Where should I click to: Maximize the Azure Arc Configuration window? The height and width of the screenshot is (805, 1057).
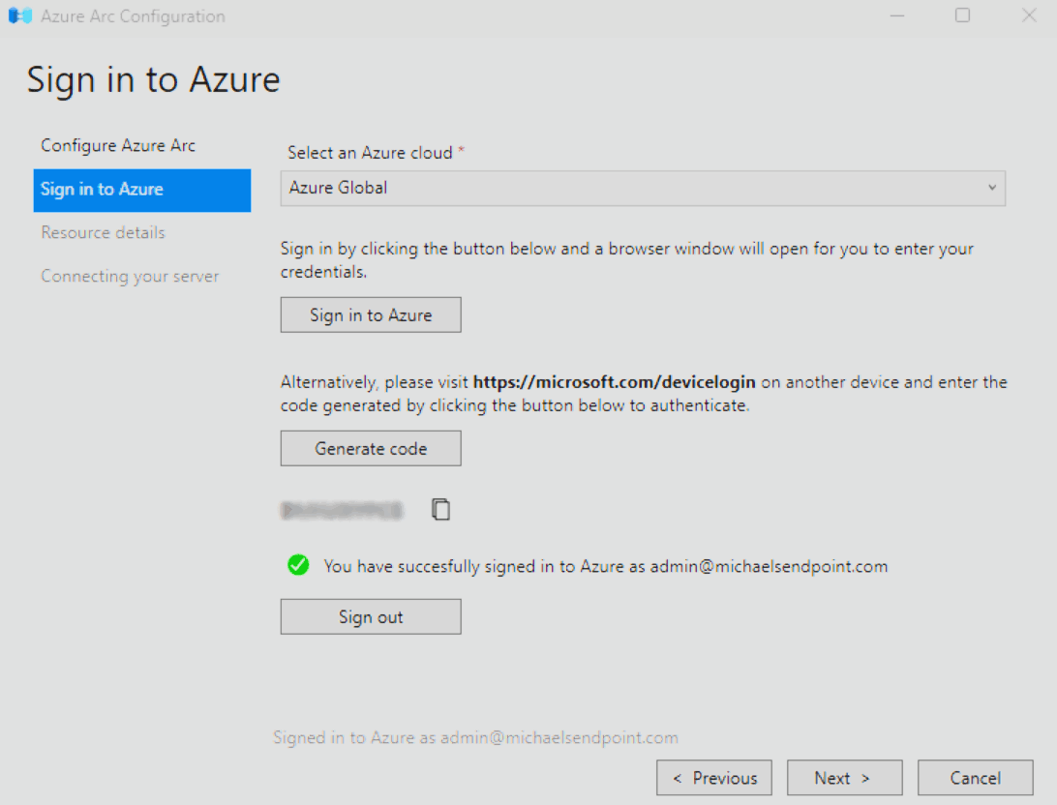[962, 15]
